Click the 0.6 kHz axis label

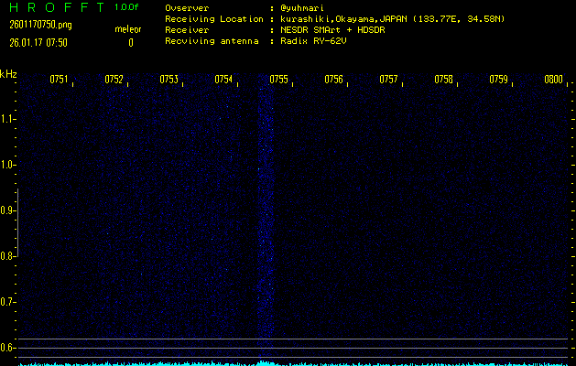point(7,348)
